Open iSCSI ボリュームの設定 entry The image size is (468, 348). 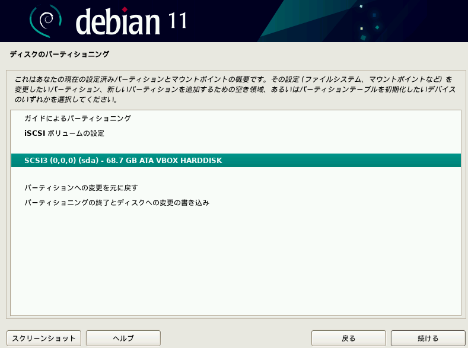click(x=236, y=133)
